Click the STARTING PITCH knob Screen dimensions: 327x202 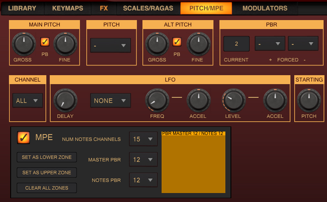309,100
